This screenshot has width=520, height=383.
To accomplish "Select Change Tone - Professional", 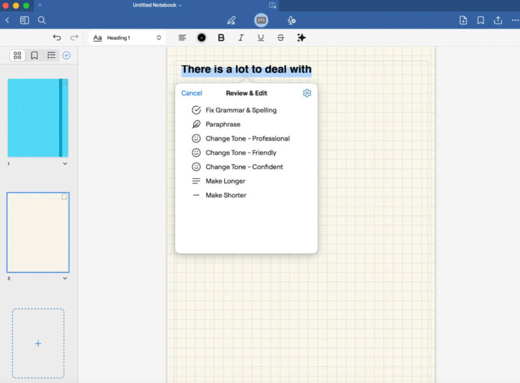I will (x=246, y=139).
